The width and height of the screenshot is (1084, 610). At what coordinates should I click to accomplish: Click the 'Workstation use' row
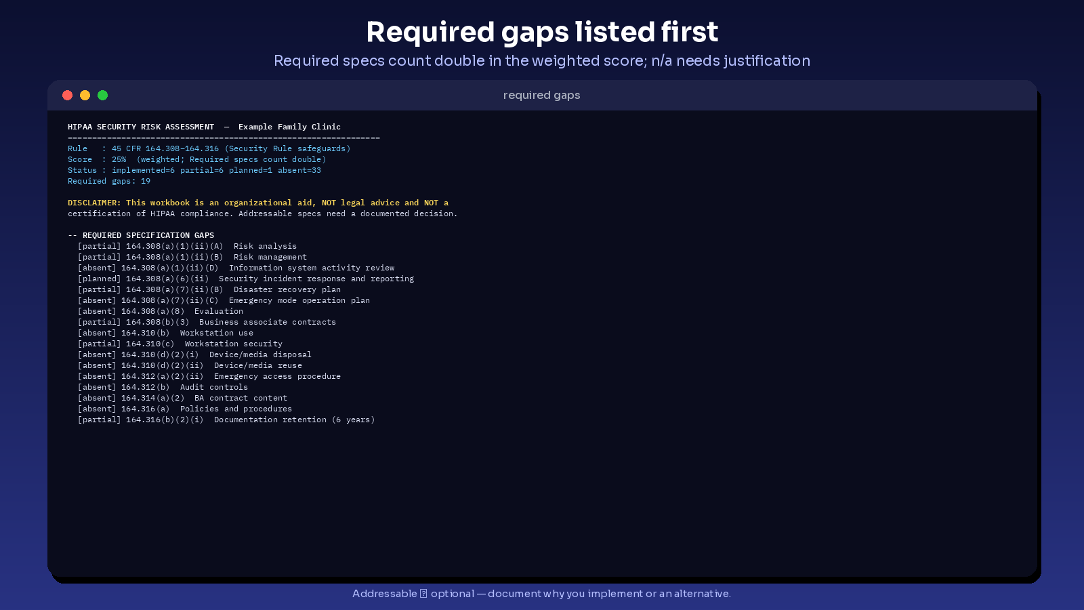pyautogui.click(x=165, y=333)
